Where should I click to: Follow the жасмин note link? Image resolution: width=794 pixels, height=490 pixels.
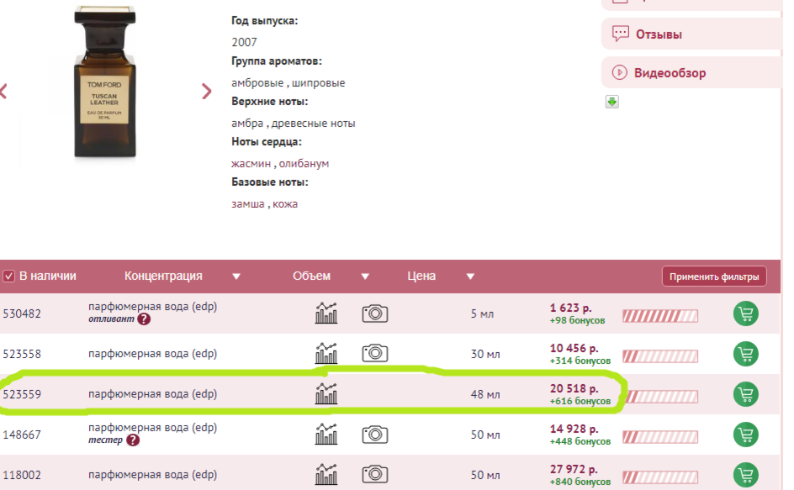click(251, 164)
